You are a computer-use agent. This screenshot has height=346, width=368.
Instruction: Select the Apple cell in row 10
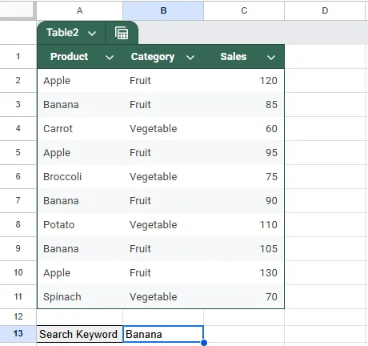(x=80, y=273)
